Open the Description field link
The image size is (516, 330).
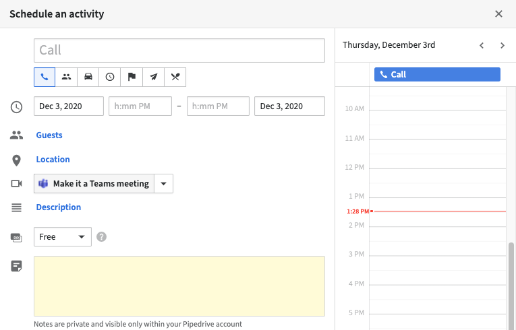[x=59, y=207]
